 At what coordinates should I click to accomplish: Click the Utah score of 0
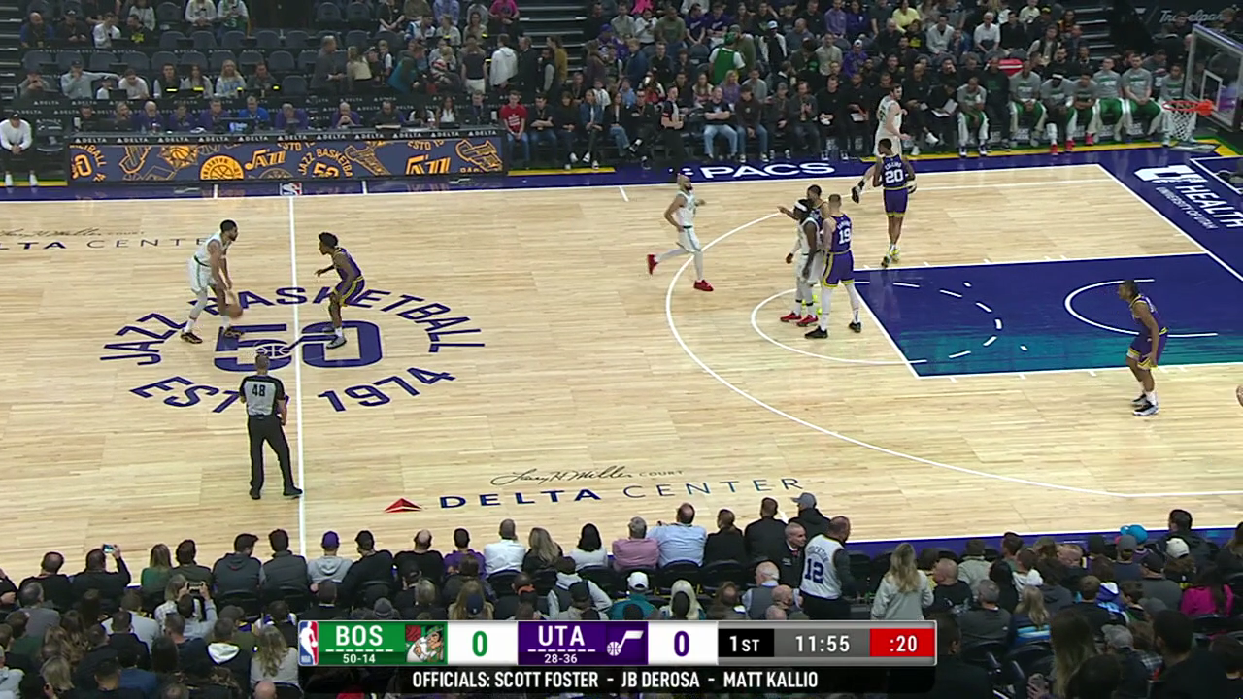click(682, 643)
